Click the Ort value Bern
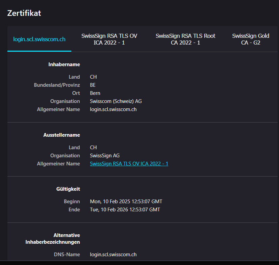 pos(95,93)
